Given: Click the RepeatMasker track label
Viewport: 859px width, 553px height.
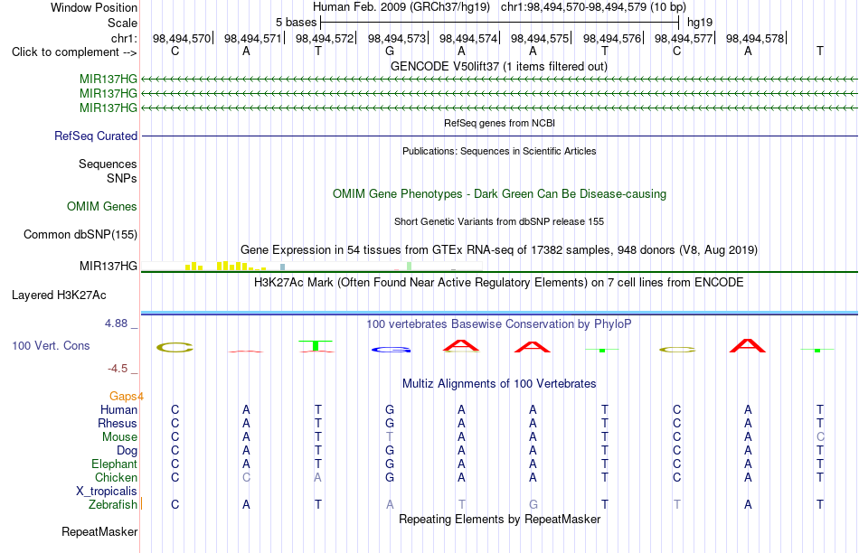Looking at the screenshot, I should 99,531.
